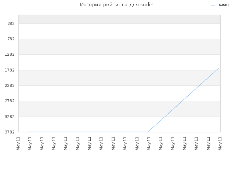Click the first May.11 x-axis label
Viewport: 235px width, 176px height.
(18, 143)
